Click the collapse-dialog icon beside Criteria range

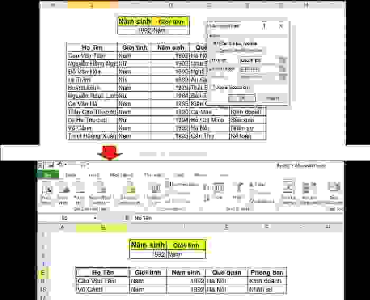pos(283,69)
